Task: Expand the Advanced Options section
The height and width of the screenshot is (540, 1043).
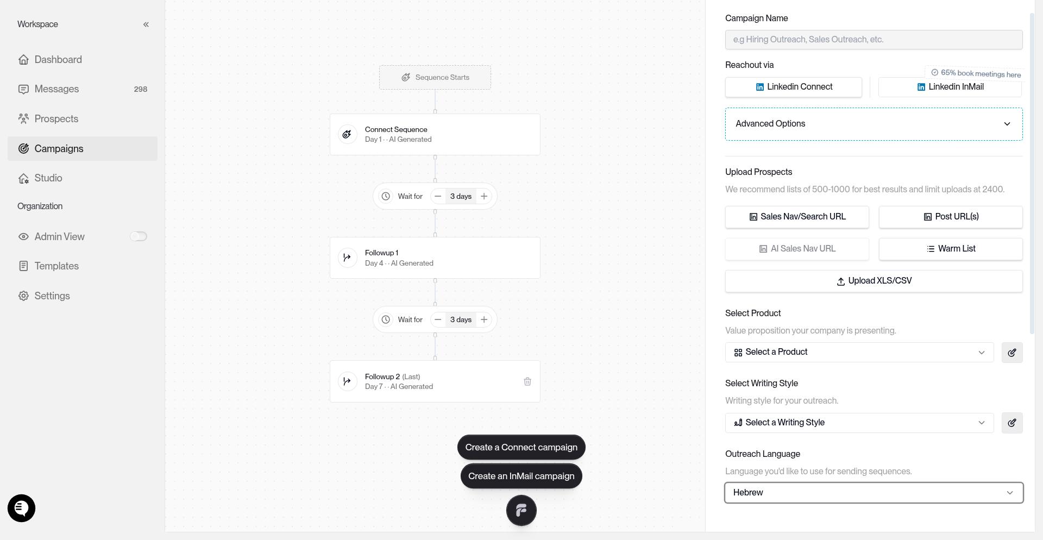Action: pos(874,124)
